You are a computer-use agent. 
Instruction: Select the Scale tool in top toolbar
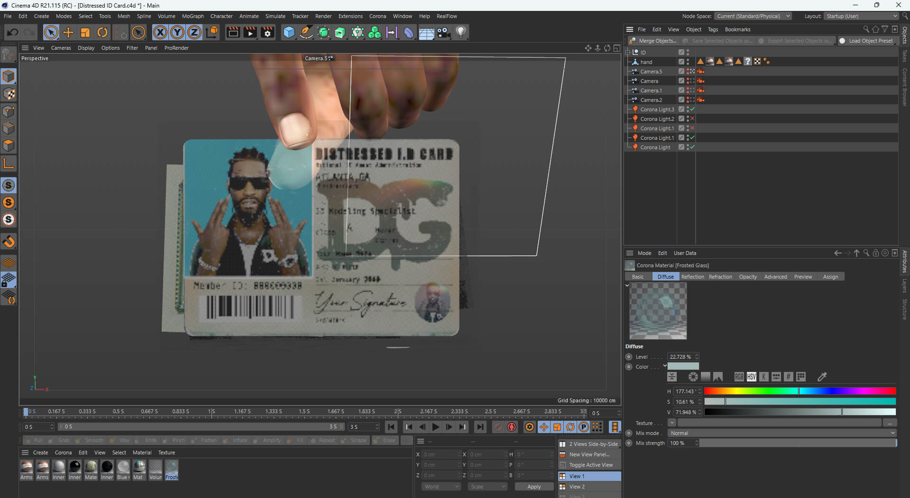pos(85,32)
